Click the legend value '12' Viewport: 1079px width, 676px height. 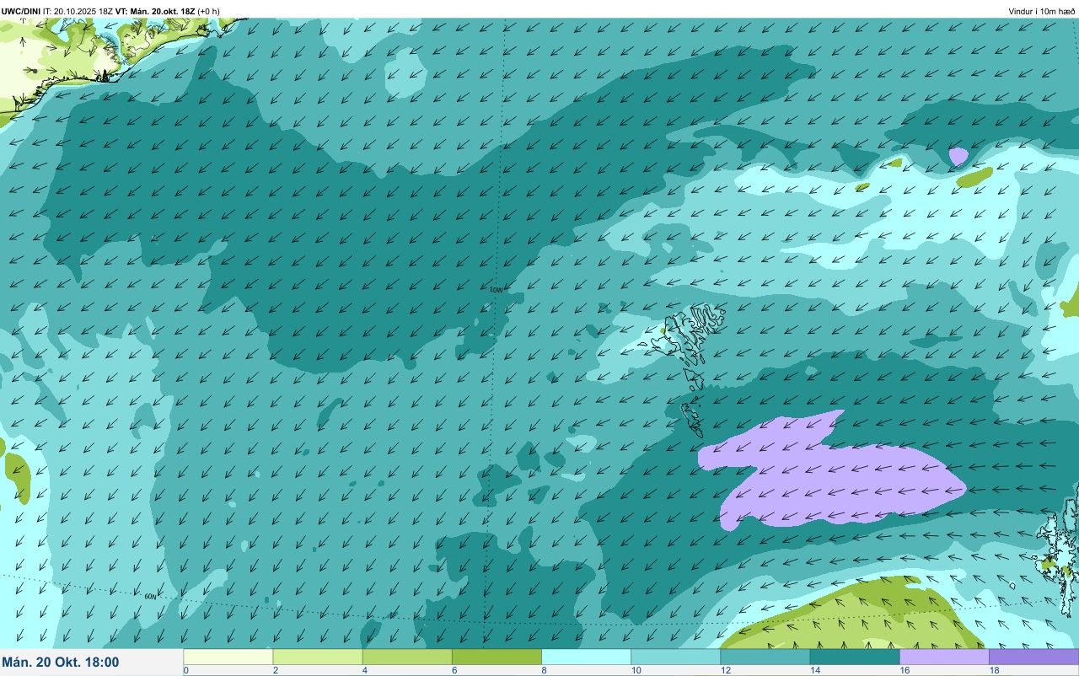pyautogui.click(x=725, y=671)
